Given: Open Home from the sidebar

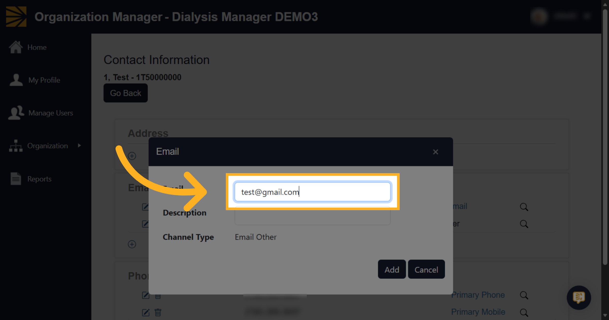Looking at the screenshot, I should 37,47.
